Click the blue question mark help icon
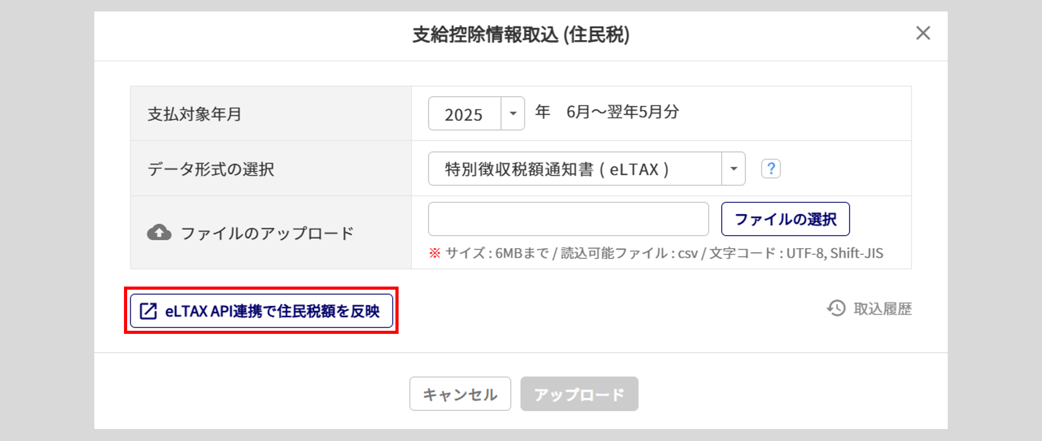This screenshot has height=441, width=1042. [x=771, y=168]
